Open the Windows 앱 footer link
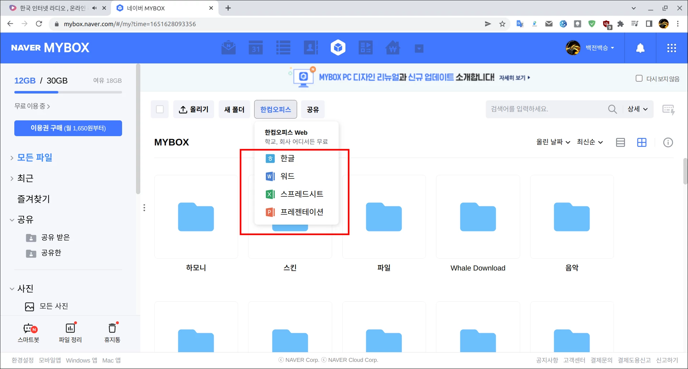Image resolution: width=688 pixels, height=369 pixels. click(x=82, y=360)
